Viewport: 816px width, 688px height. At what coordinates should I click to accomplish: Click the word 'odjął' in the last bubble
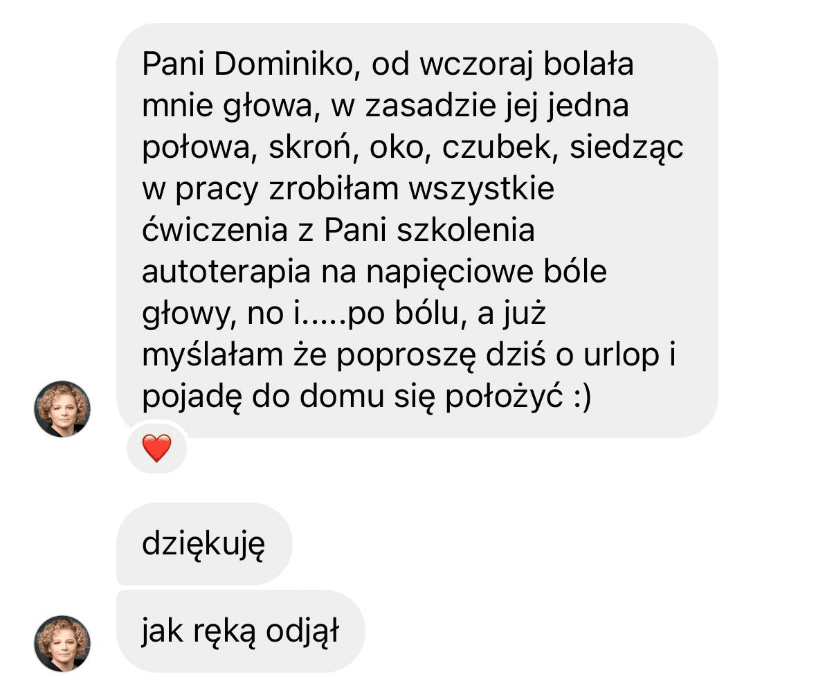click(302, 632)
